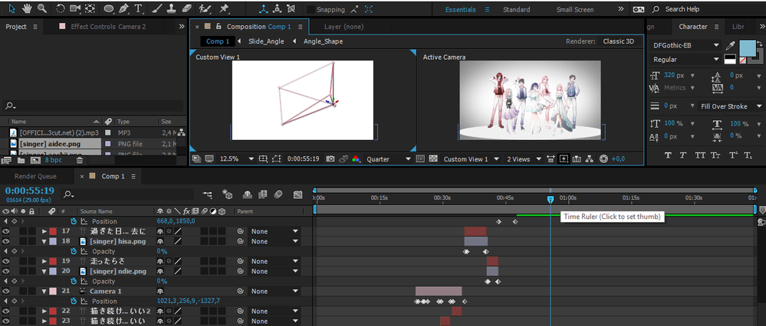
Task: Open parent dropdown for layer 17
Action: click(x=274, y=231)
